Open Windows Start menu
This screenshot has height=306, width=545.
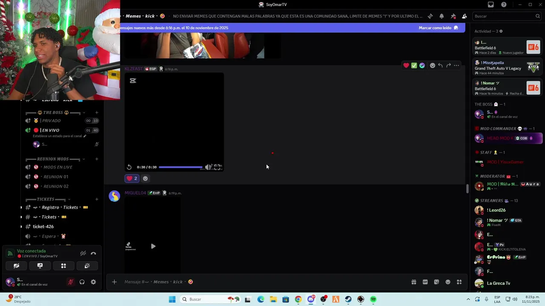[x=172, y=299]
